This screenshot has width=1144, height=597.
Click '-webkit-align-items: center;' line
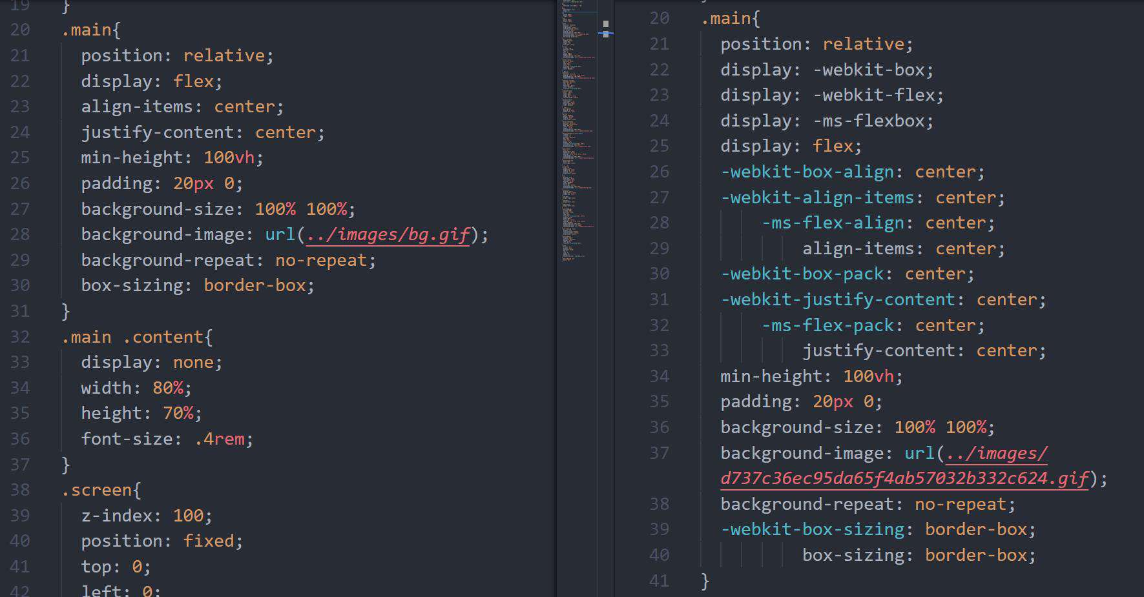tap(863, 197)
